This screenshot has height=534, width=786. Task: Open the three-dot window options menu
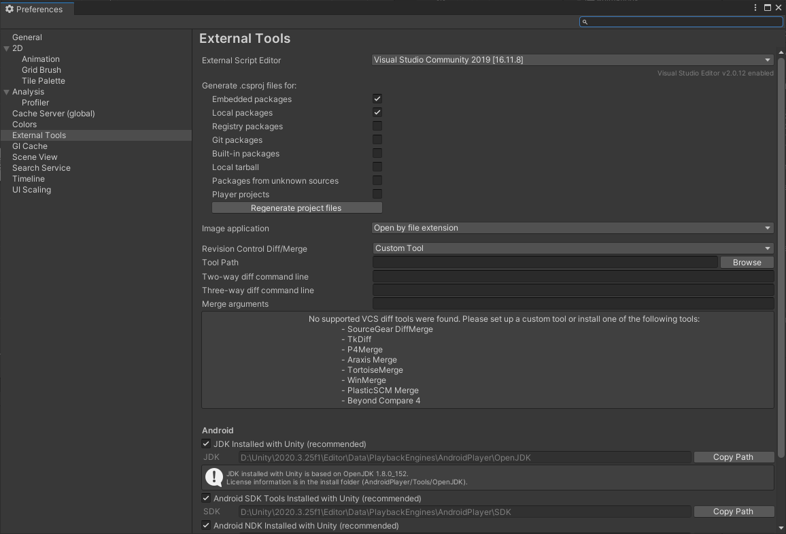755,7
